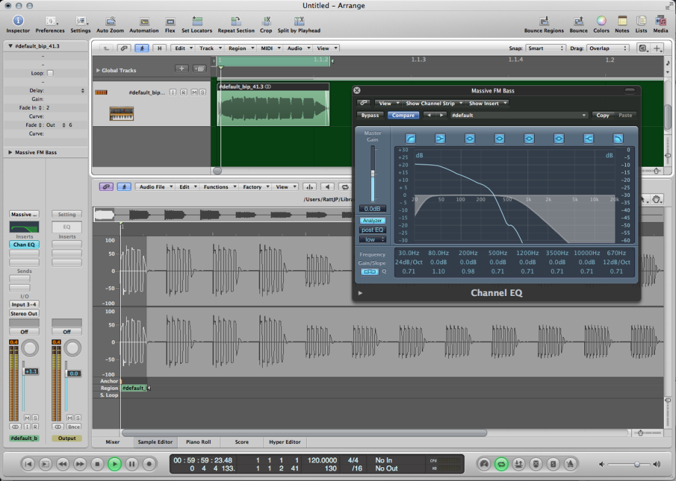This screenshot has height=481, width=676.
Task: Record-enable the #default_bip track with the R button
Action: [x=184, y=92]
